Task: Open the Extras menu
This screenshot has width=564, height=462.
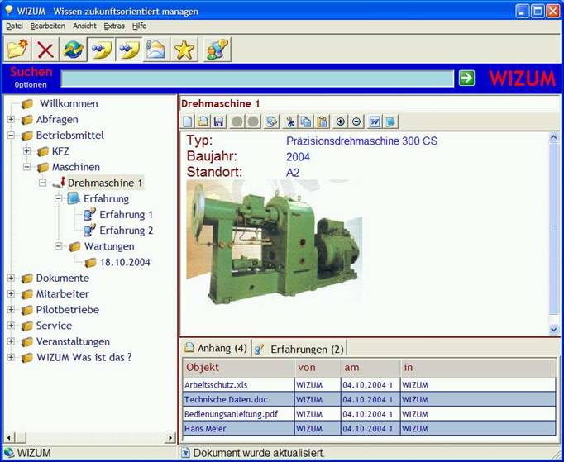Action: pos(114,26)
